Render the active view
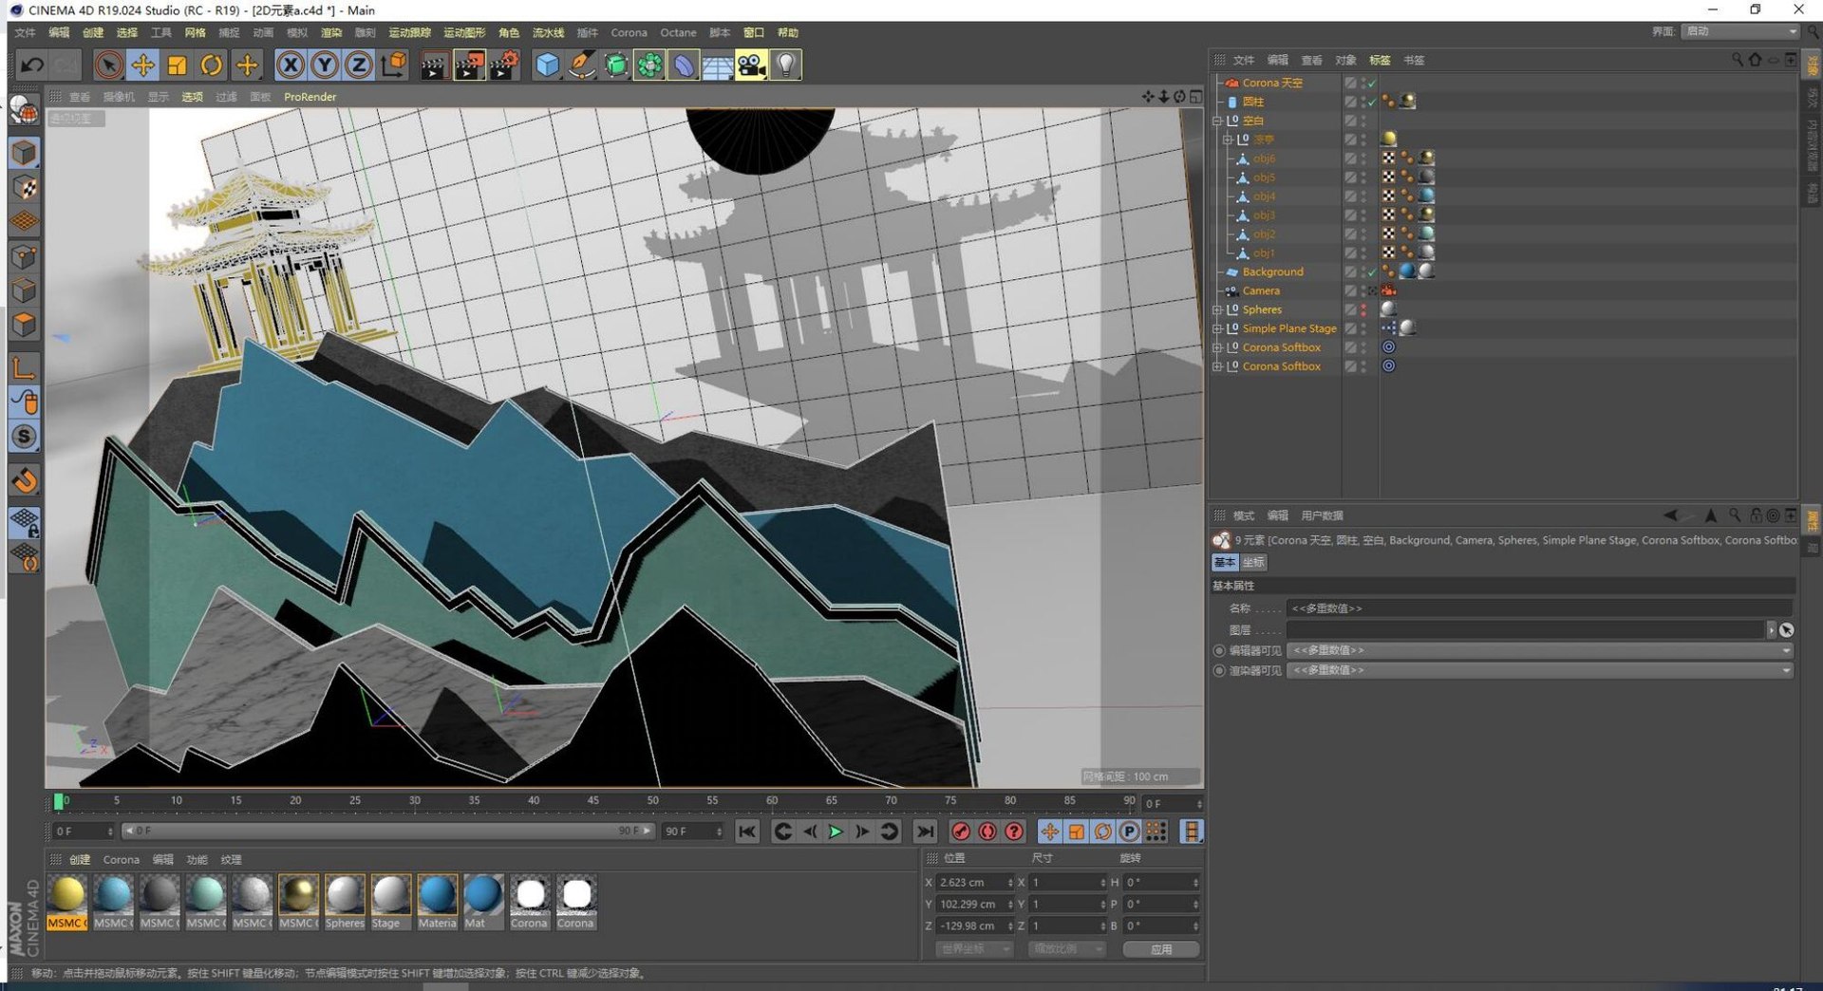The width and height of the screenshot is (1823, 991). (x=434, y=65)
